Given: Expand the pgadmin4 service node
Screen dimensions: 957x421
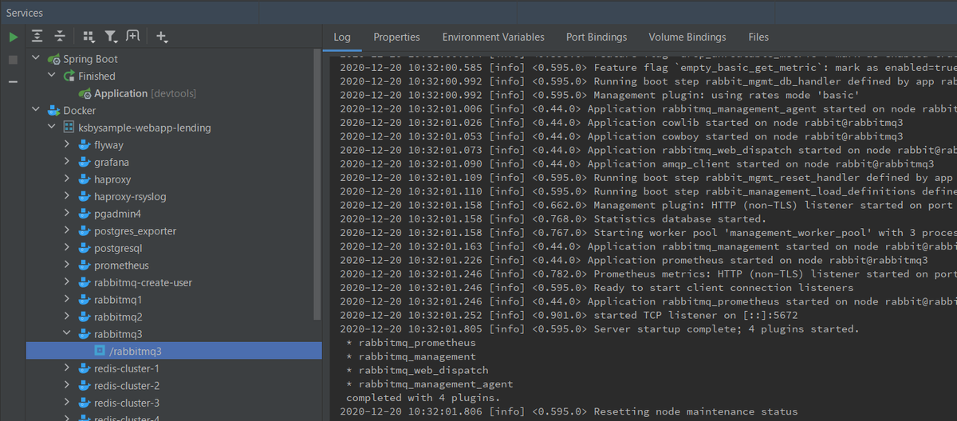Looking at the screenshot, I should click(67, 214).
